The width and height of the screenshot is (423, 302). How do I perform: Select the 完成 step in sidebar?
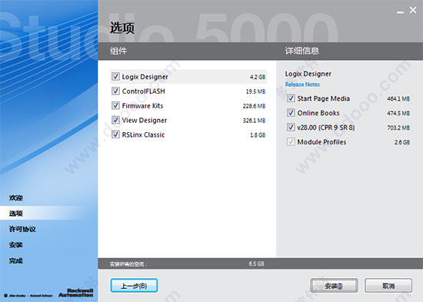[x=16, y=261]
